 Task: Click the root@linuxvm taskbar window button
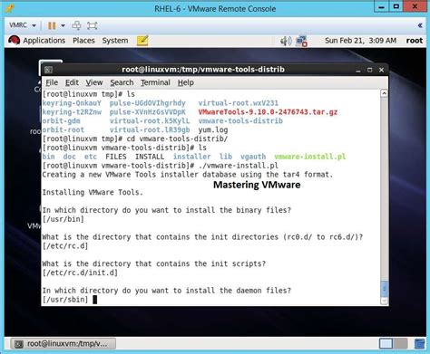(63, 343)
